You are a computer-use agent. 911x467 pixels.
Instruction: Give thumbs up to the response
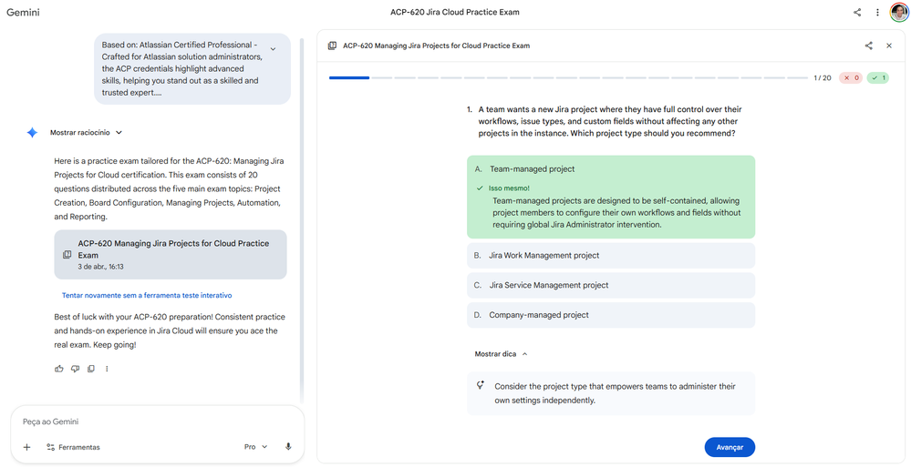click(x=58, y=369)
